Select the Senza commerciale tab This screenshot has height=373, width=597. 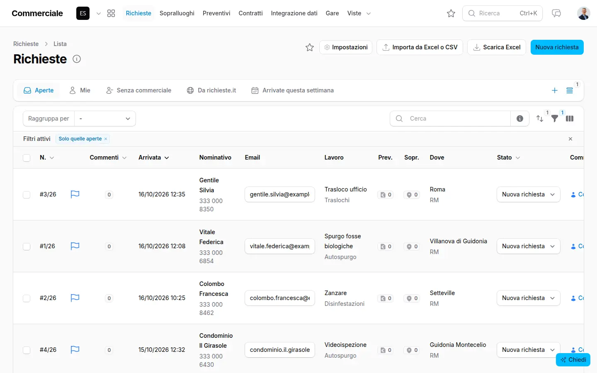[139, 90]
